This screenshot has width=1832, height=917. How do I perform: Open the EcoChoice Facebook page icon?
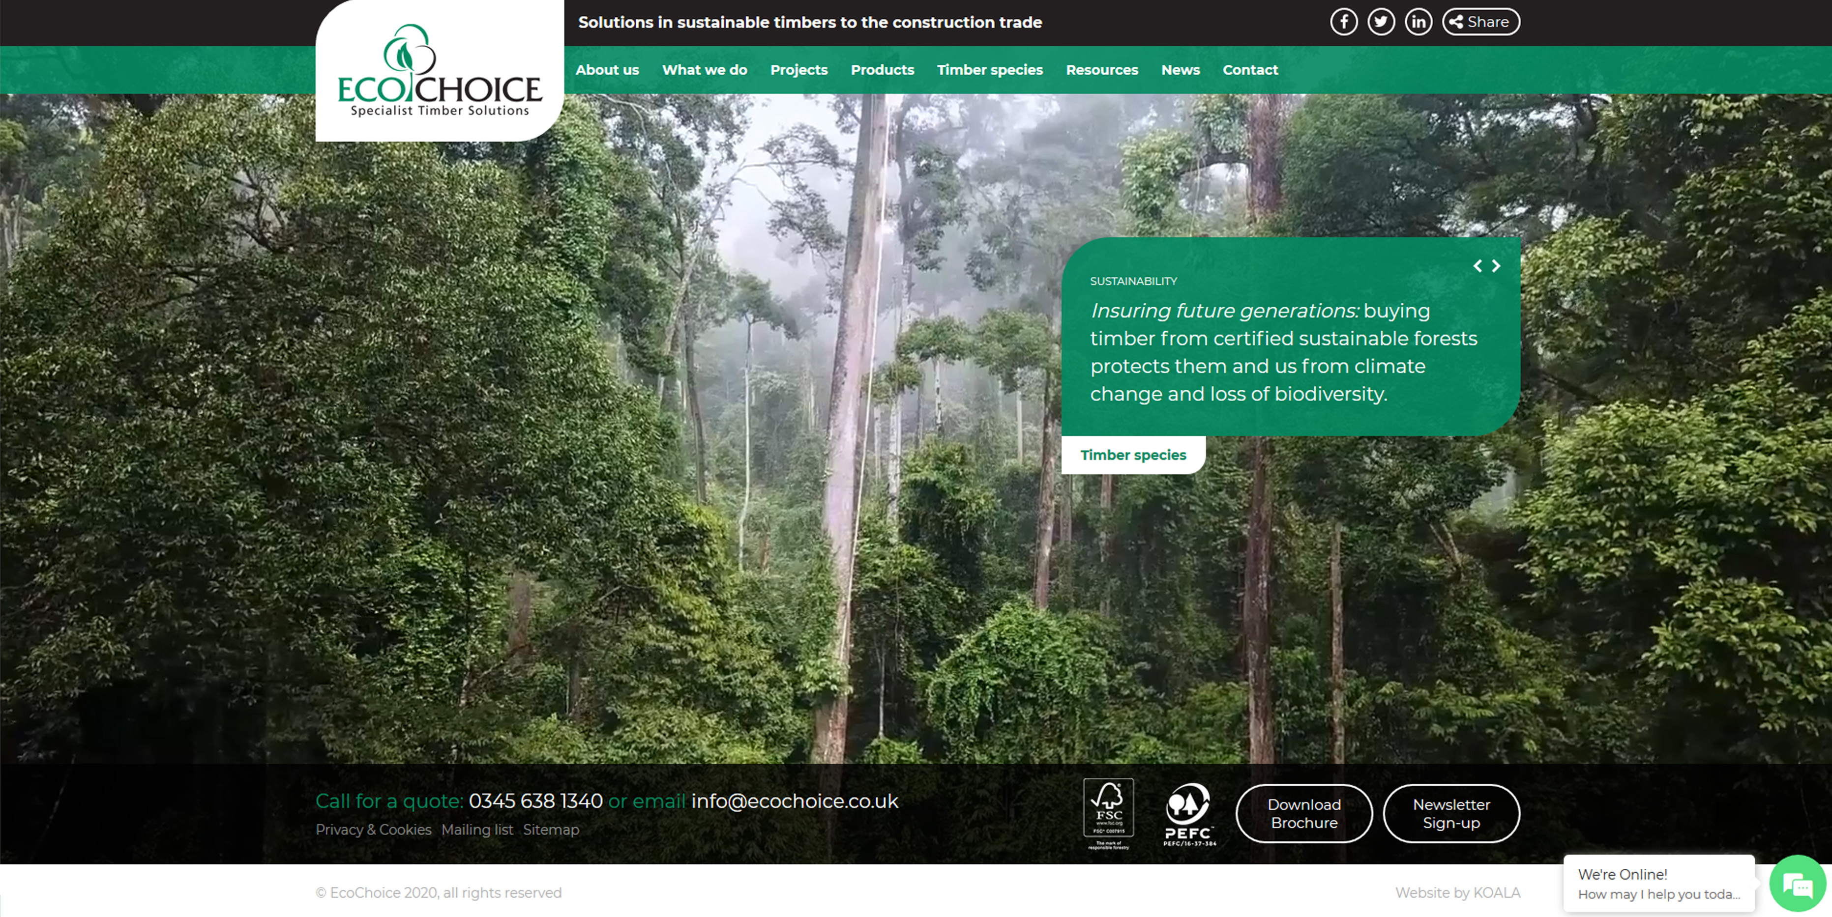[x=1343, y=22]
